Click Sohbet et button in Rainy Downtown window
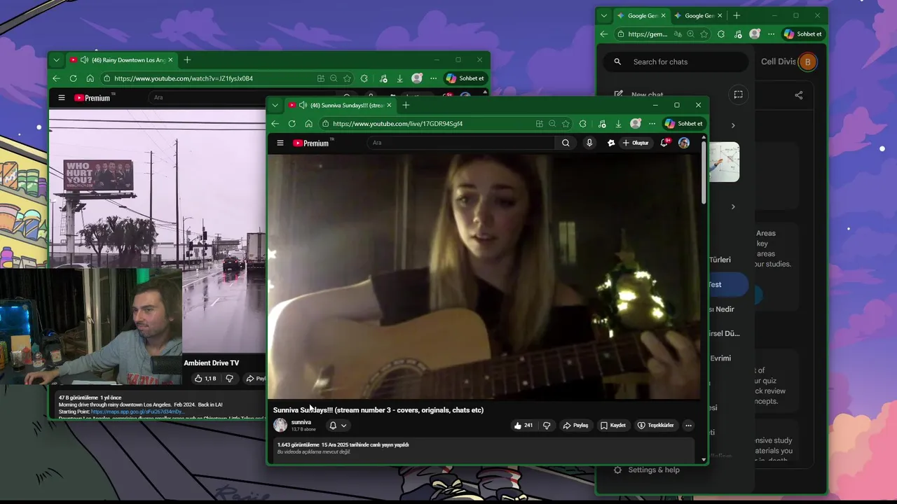 [x=465, y=78]
